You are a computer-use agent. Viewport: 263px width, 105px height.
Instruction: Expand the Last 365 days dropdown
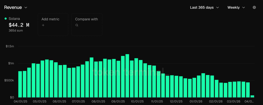204,7
